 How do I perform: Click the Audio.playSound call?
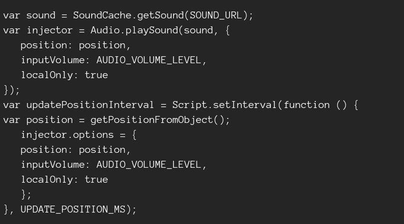coord(134,30)
